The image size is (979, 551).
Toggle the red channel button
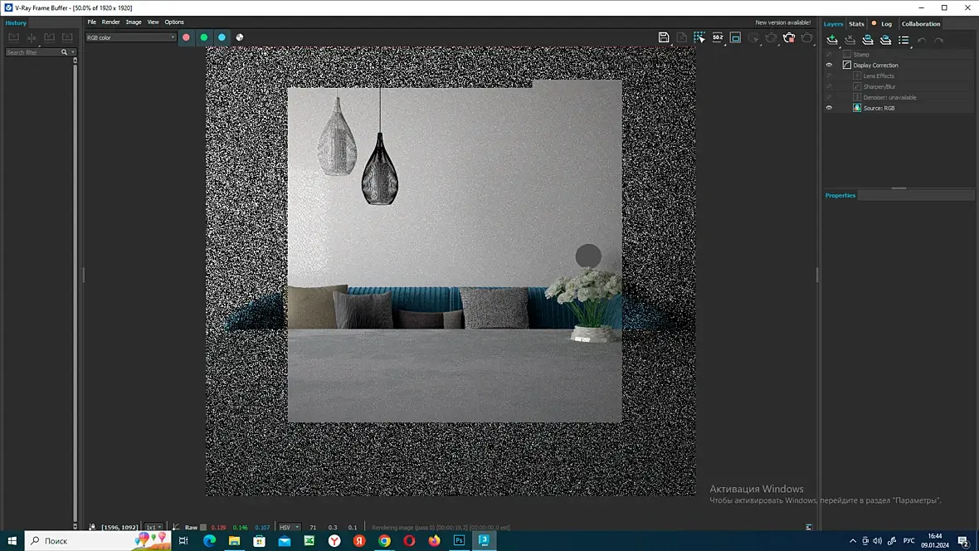(x=186, y=37)
